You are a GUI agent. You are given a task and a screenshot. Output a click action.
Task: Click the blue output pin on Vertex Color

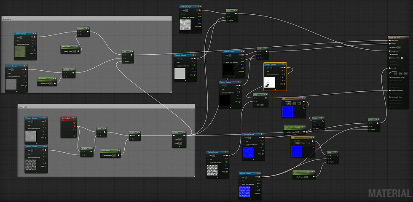pyautogui.click(x=75, y=133)
